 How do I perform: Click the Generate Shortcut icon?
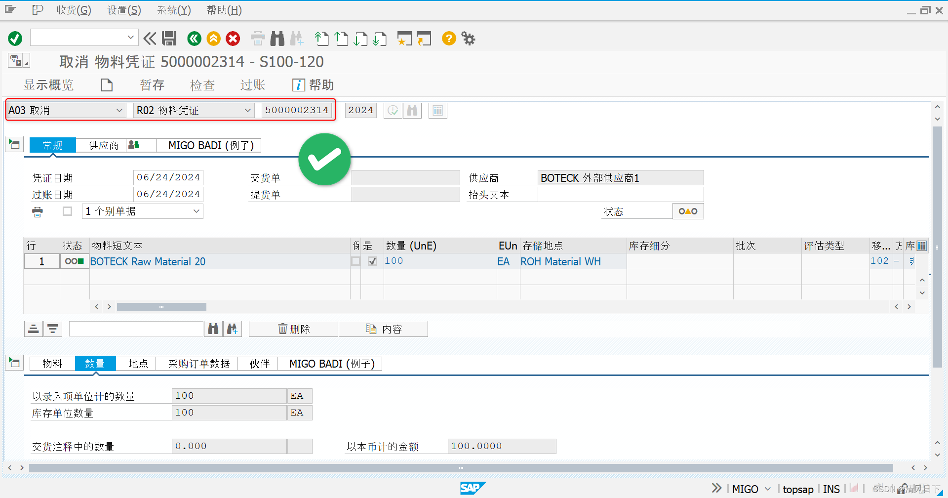pyautogui.click(x=424, y=38)
